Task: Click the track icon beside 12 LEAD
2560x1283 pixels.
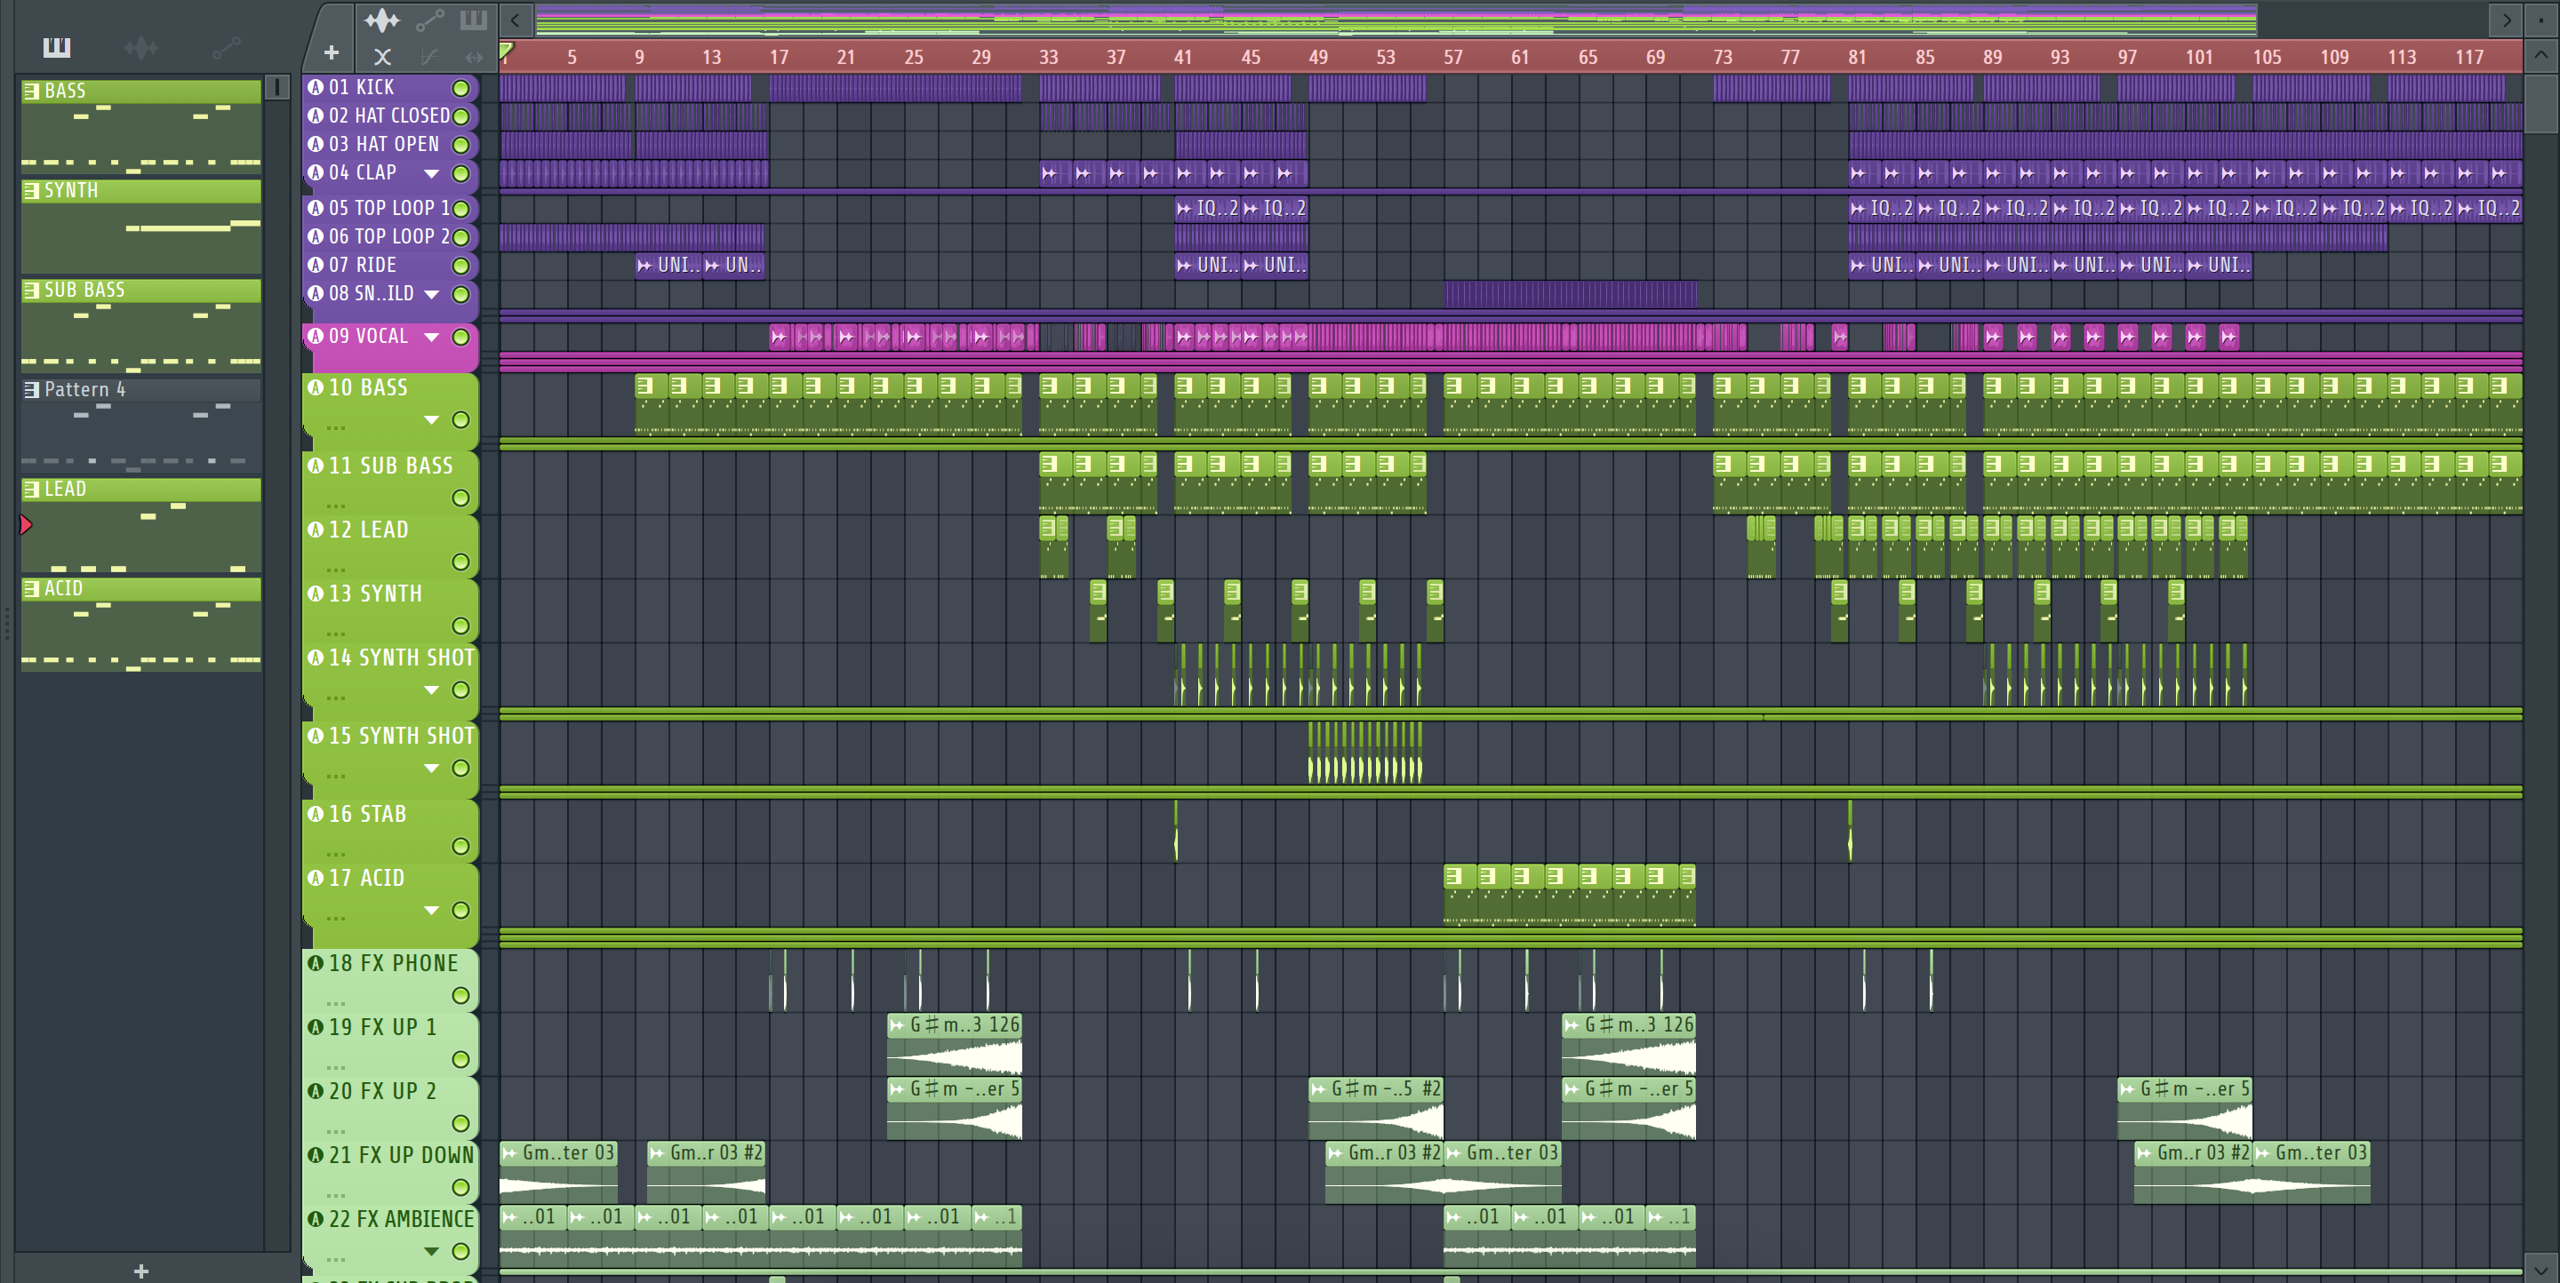Action: 316,530
